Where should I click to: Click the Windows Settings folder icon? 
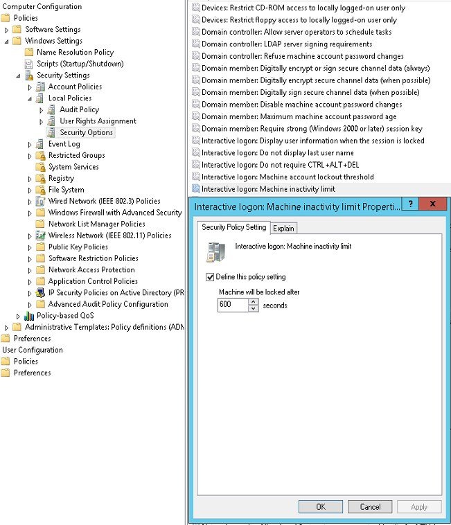[17, 41]
